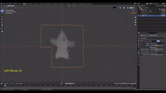The image size is (166, 93).
Task: Click the blue Z axis gizmo ball
Action: (x=133, y=10)
